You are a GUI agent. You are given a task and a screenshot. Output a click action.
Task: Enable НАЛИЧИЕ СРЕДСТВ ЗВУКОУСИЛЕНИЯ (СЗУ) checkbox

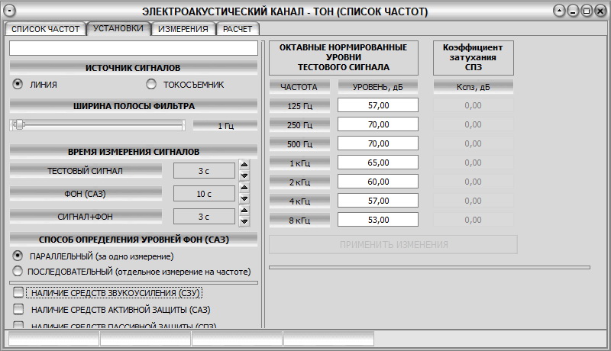coord(18,292)
